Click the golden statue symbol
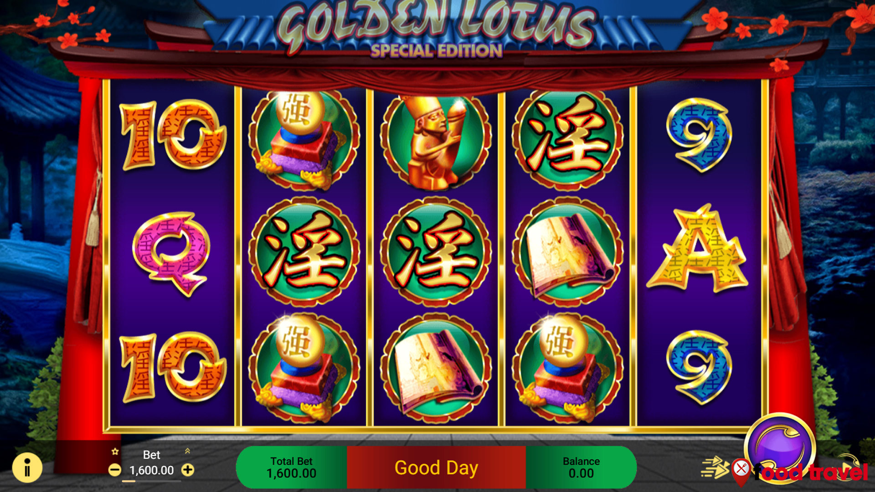 [436, 139]
